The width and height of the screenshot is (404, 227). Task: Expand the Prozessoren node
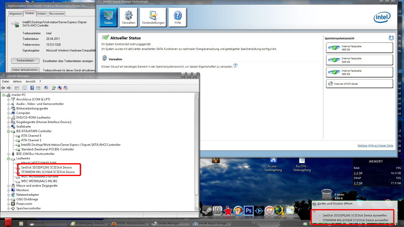pyautogui.click(x=8, y=204)
